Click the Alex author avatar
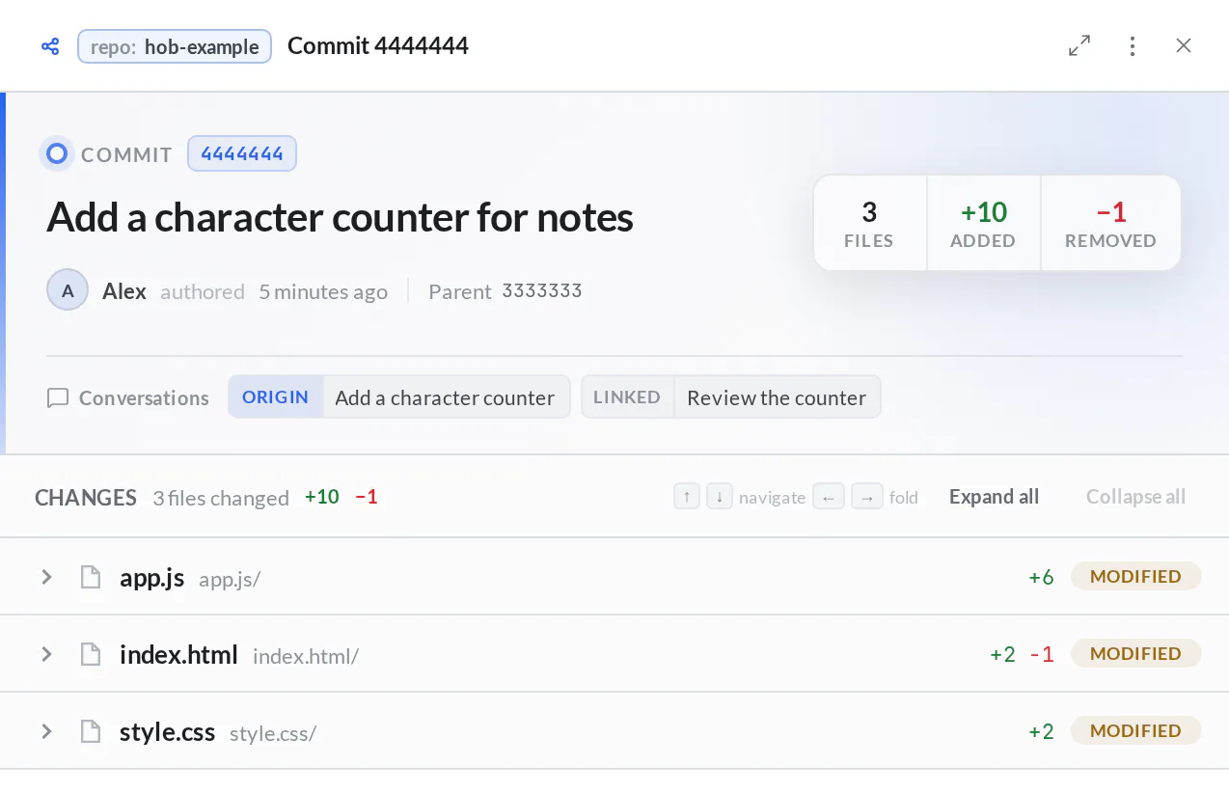 coord(68,290)
